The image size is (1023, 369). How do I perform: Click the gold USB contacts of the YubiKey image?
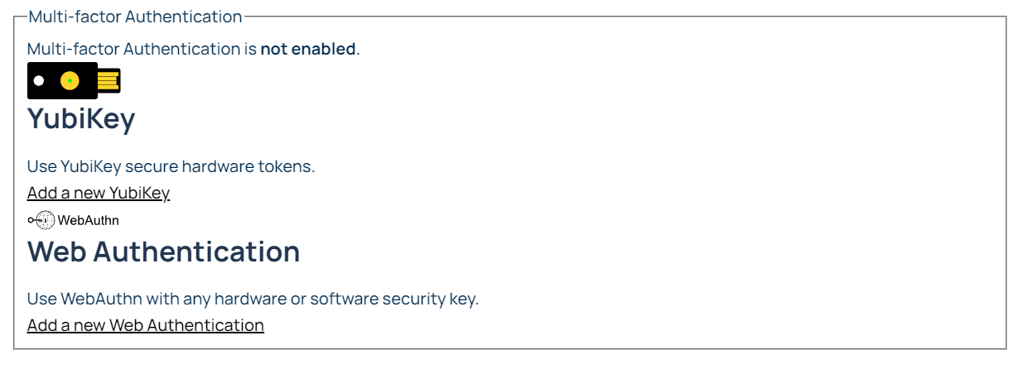pyautogui.click(x=109, y=81)
